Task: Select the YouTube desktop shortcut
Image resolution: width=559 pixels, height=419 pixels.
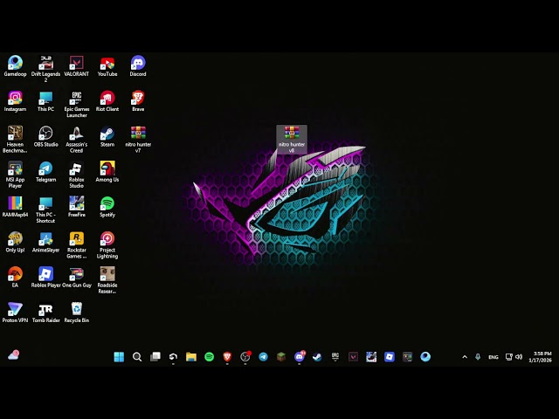Action: point(107,66)
